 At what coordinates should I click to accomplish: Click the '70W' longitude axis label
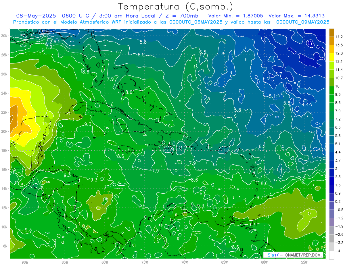185,262
